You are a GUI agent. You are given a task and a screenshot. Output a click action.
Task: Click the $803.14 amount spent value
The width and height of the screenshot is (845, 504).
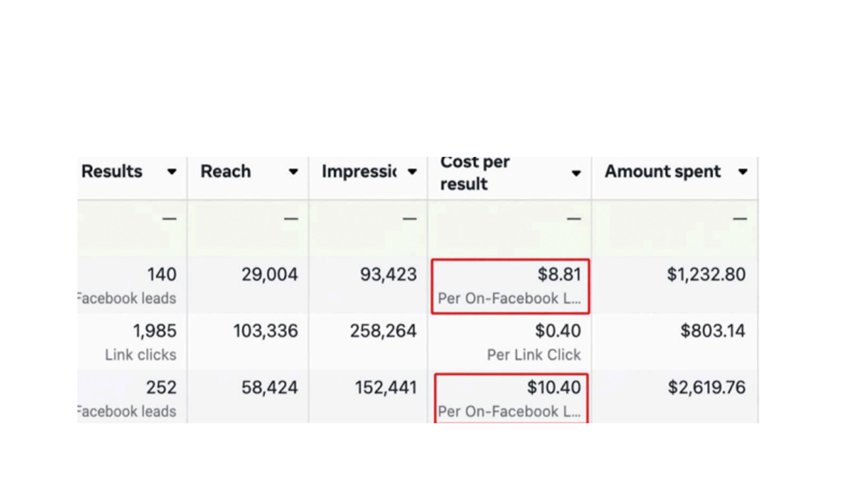pos(713,331)
